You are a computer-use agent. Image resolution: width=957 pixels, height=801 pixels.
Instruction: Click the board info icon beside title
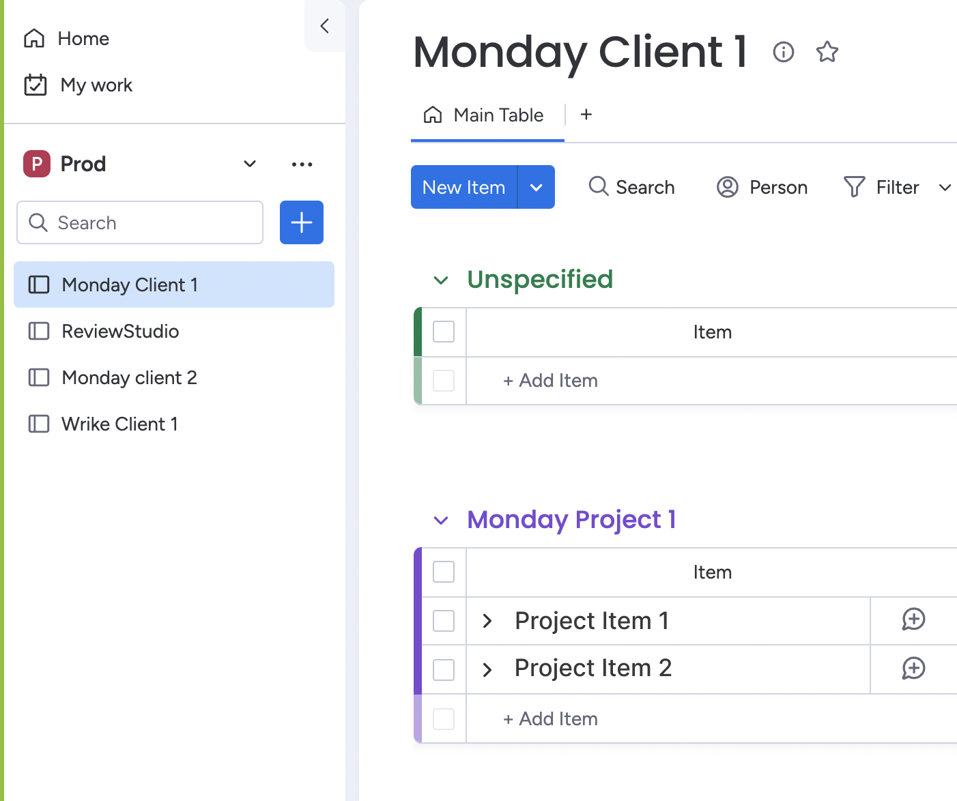coord(783,52)
